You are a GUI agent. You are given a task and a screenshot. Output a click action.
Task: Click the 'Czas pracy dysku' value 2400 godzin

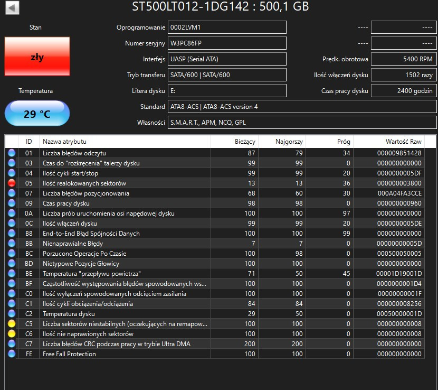[x=404, y=91]
